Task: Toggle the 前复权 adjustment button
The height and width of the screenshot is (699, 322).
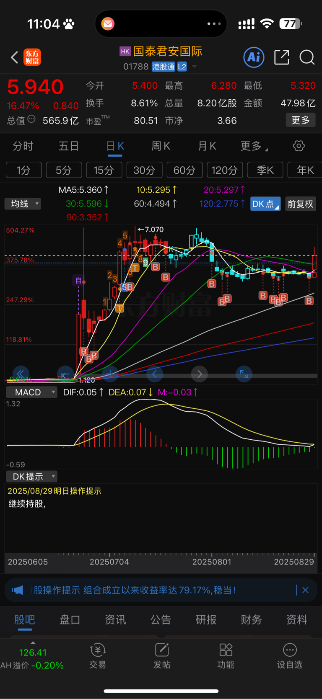Action: (x=301, y=204)
